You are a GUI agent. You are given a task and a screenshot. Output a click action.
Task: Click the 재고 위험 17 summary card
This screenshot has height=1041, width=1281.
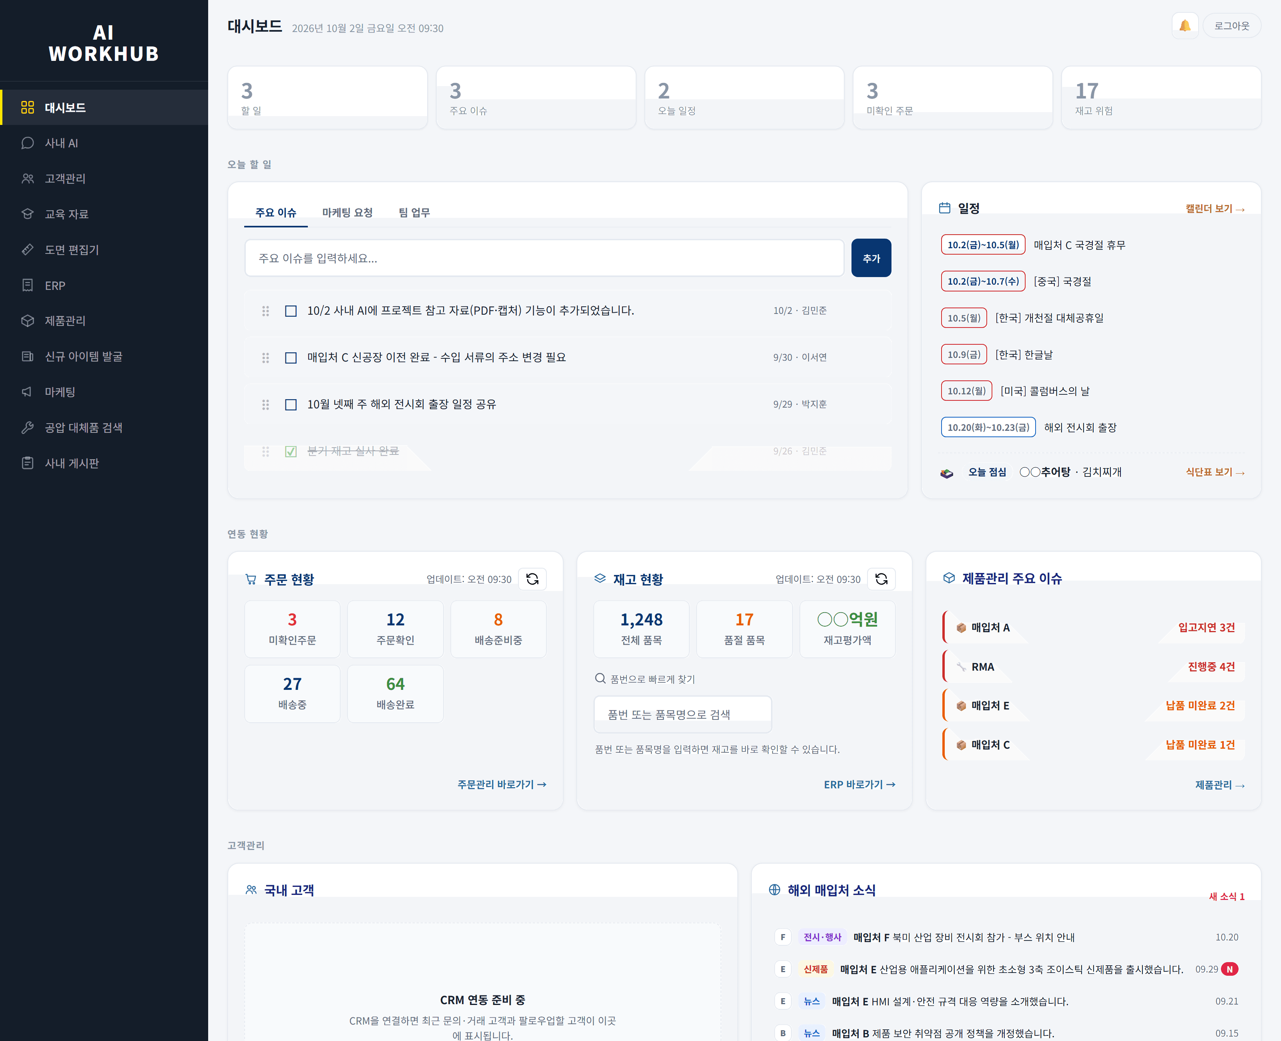pos(1161,98)
